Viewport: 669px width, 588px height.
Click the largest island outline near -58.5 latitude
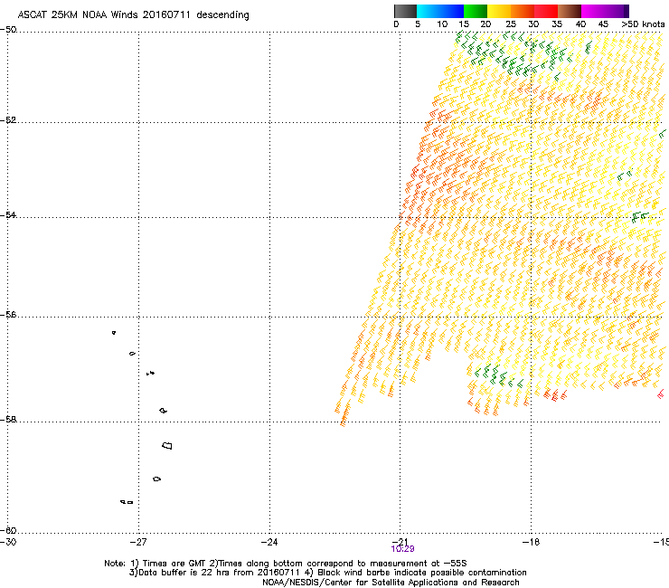[167, 446]
